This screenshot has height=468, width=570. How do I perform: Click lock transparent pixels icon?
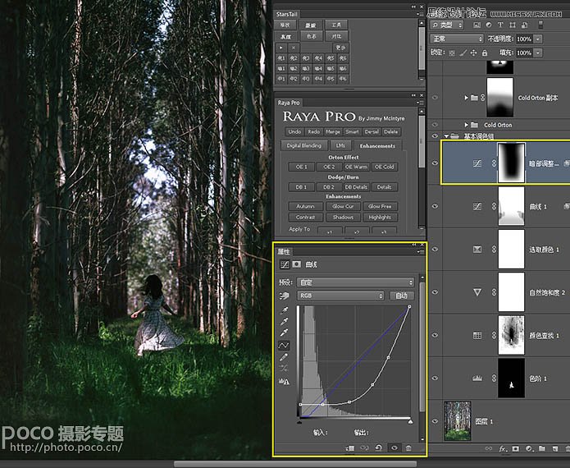click(x=452, y=53)
